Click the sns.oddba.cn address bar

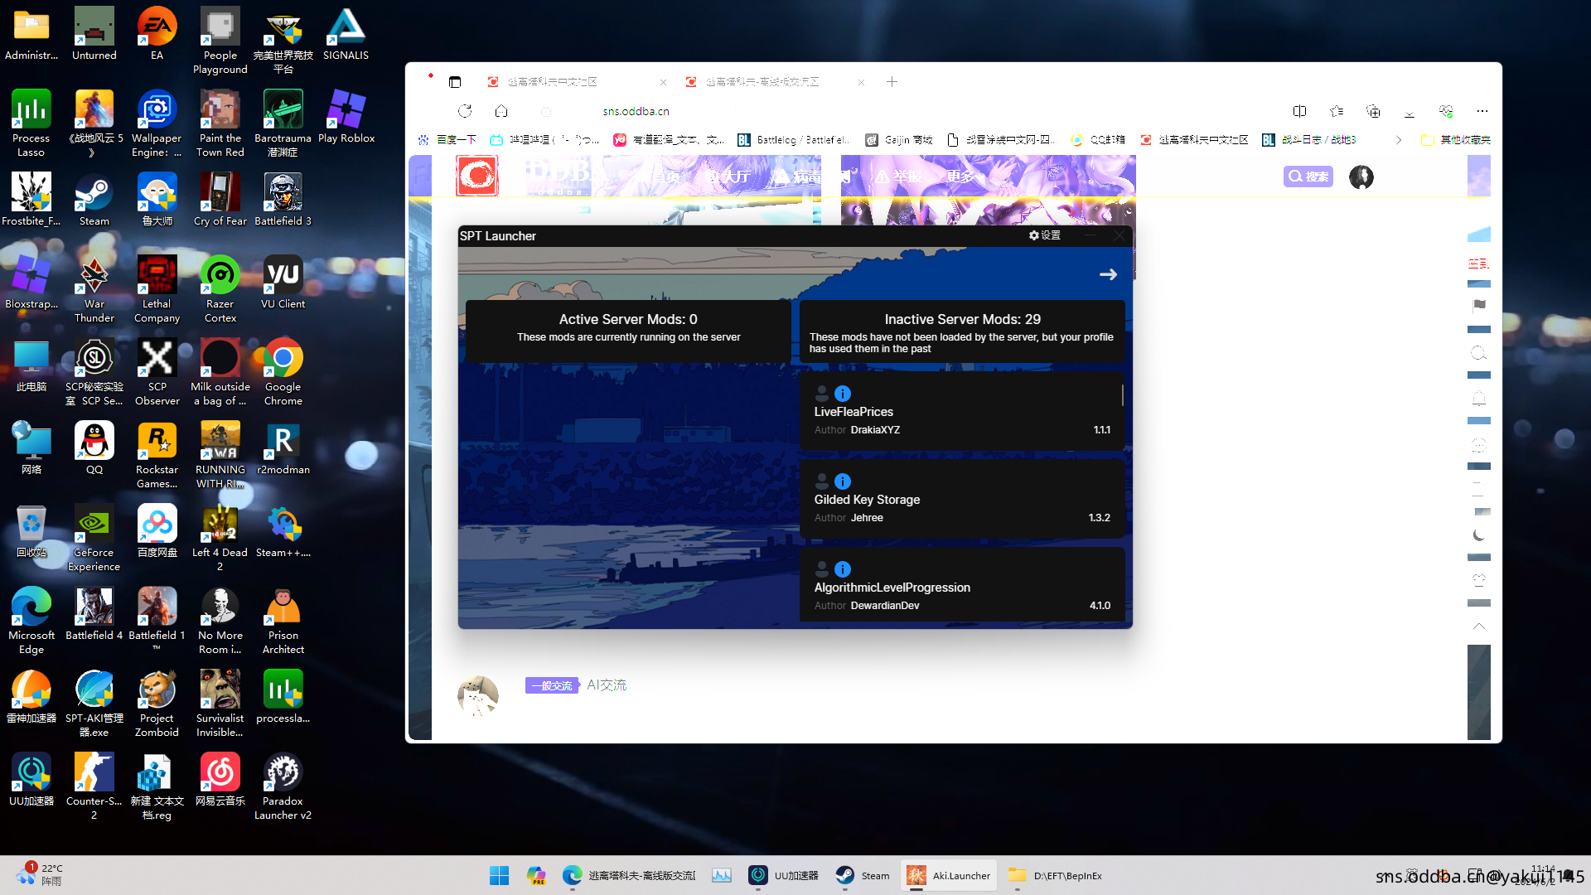tap(636, 111)
